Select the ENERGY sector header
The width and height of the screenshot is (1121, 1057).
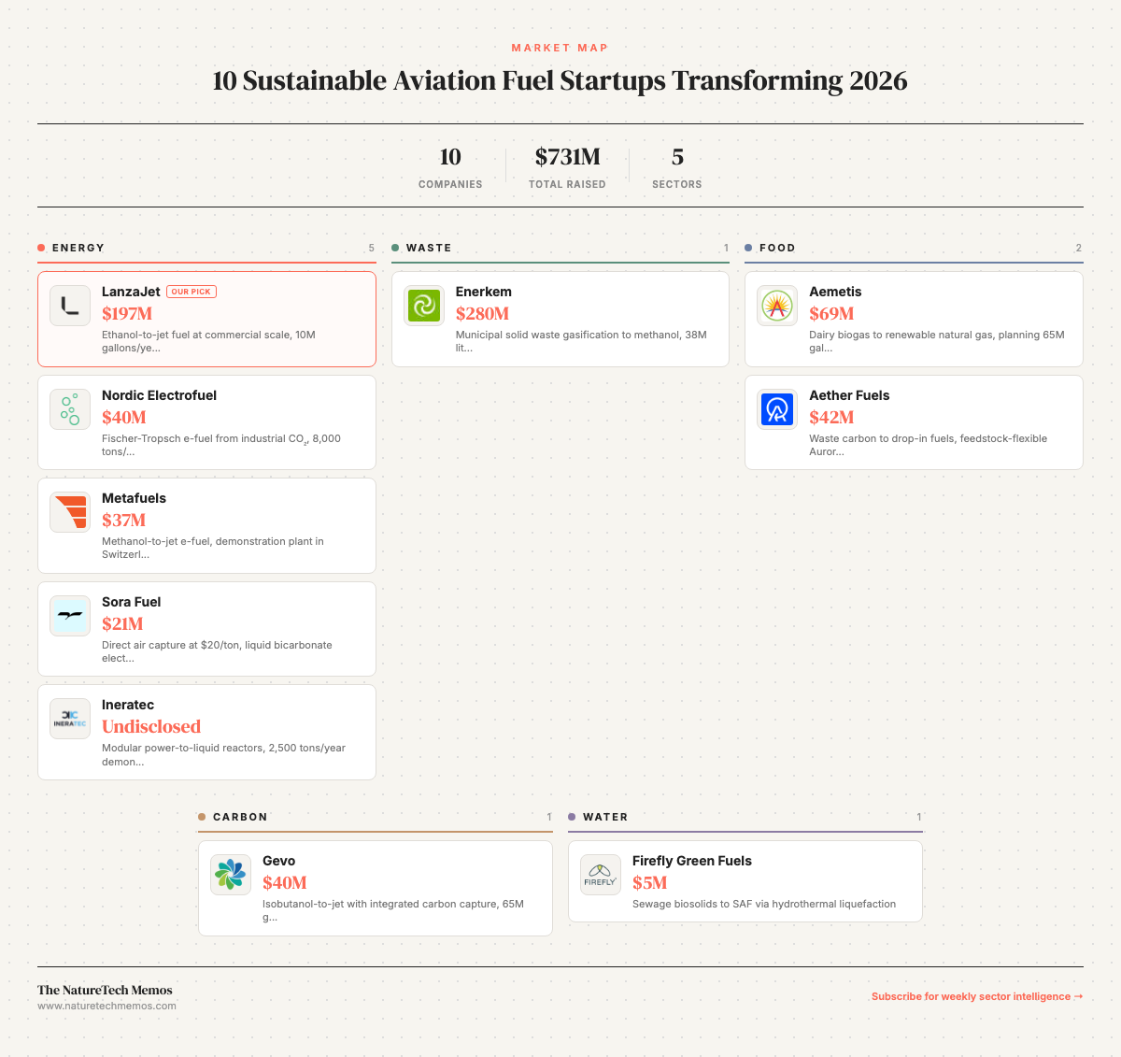206,248
